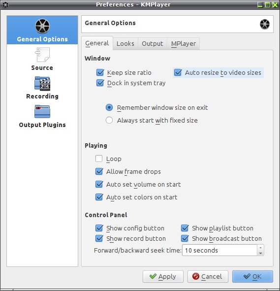Increase seek time with up arrow
The image size is (280, 291).
(x=260, y=248)
